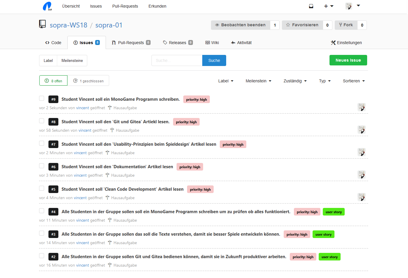Click the green user story label on issue #4
This screenshot has width=408, height=278.
334,212
